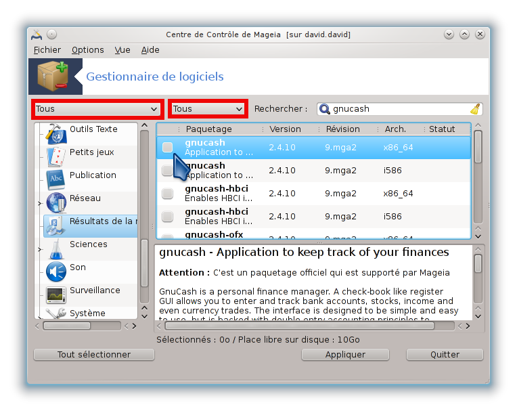
Task: Click the Quitter button
Action: 445,355
